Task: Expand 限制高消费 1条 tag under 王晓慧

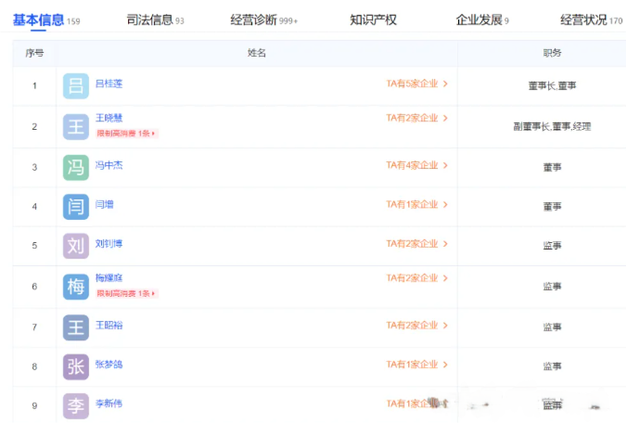Action: point(127,134)
